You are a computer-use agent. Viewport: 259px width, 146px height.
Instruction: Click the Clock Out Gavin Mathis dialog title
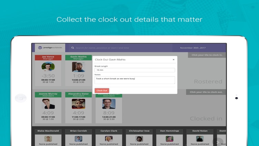click(110, 60)
